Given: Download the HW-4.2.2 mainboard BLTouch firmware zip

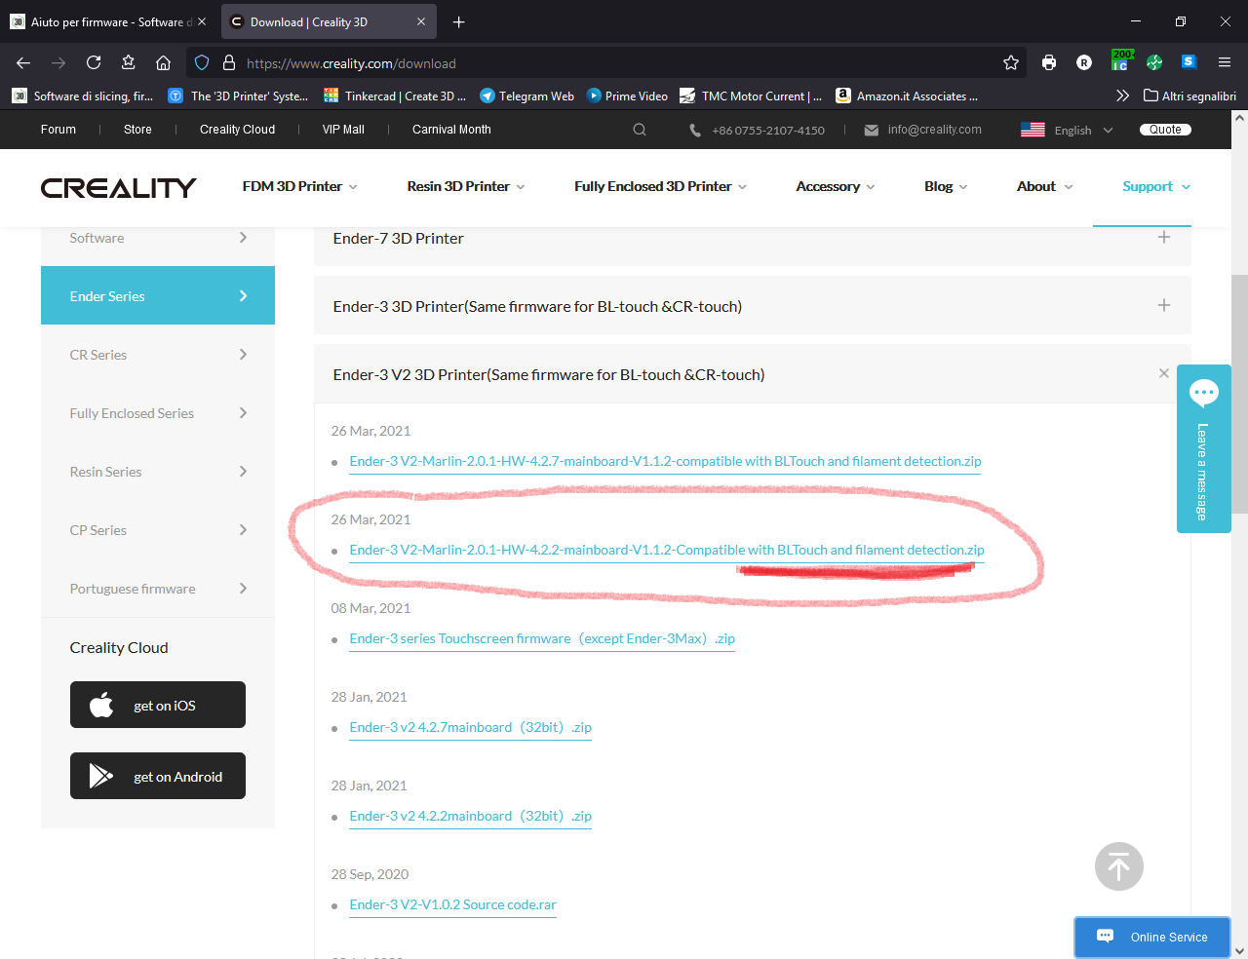Looking at the screenshot, I should point(666,551).
